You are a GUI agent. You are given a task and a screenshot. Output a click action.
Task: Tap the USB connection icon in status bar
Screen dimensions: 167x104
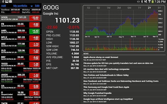pos(3,2)
